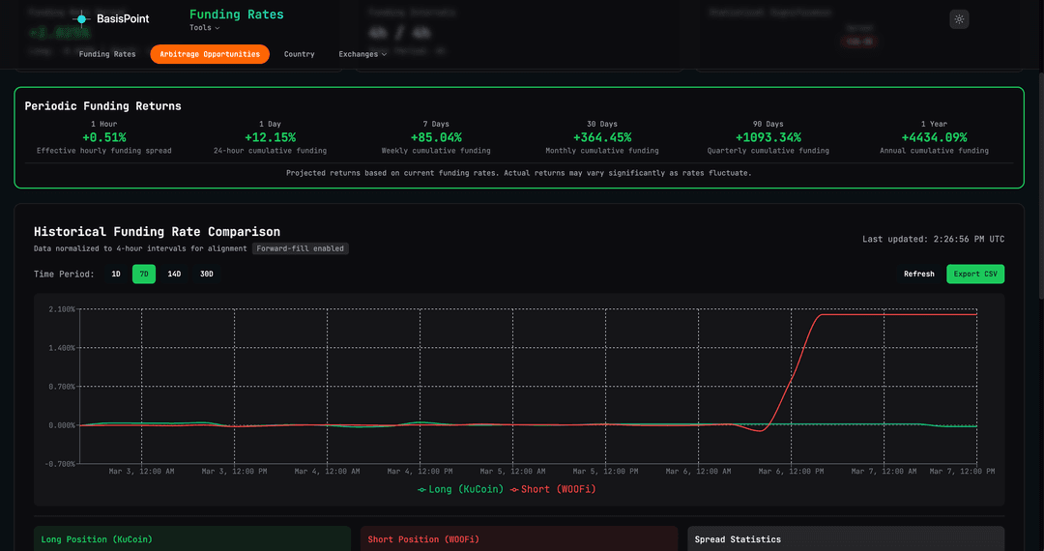Select the 14D time period
The width and height of the screenshot is (1044, 551).
tap(174, 274)
